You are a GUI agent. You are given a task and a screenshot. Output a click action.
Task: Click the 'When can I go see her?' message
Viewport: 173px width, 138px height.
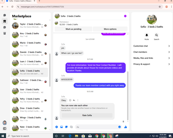pyautogui.click(x=72, y=53)
